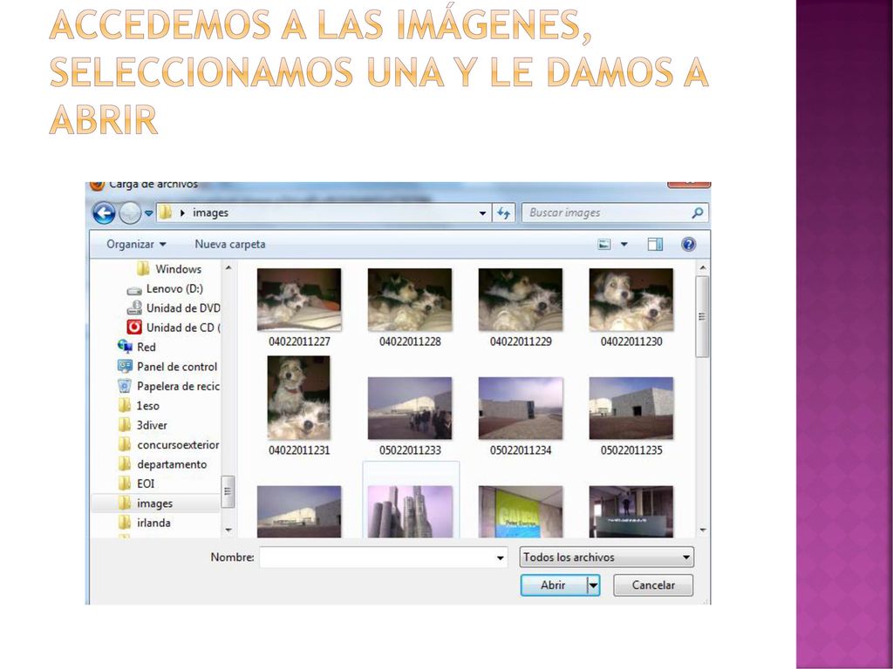This screenshot has width=893, height=669.
Task: Click the magnifier search icon
Action: pos(697,213)
